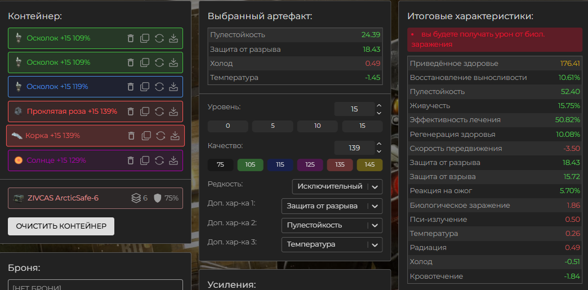Screen dimensions: 588x290
Task: Delete the Солнце +15 129% artifact
Action: [x=131, y=160]
